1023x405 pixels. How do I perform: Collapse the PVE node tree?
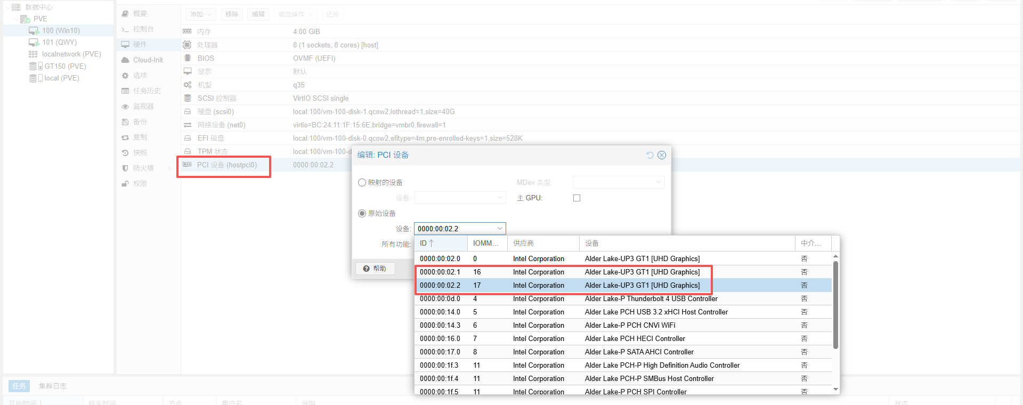(17, 19)
